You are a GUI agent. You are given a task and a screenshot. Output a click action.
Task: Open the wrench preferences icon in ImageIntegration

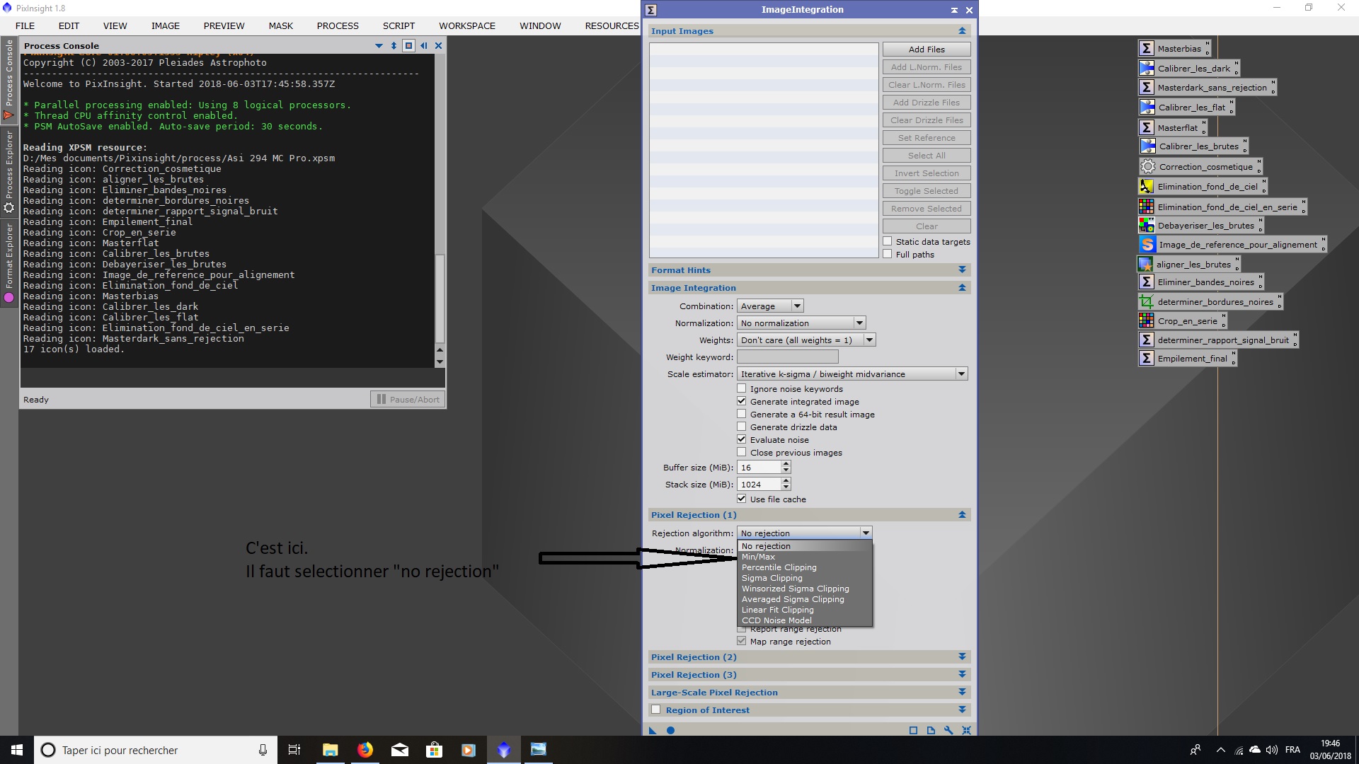click(x=948, y=731)
